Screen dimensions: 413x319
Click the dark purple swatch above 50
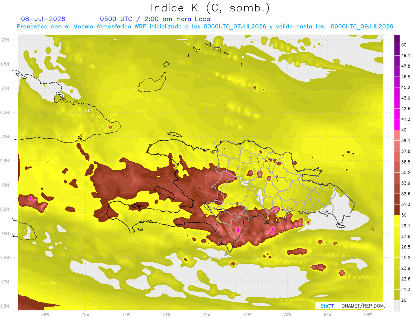pyautogui.click(x=397, y=39)
